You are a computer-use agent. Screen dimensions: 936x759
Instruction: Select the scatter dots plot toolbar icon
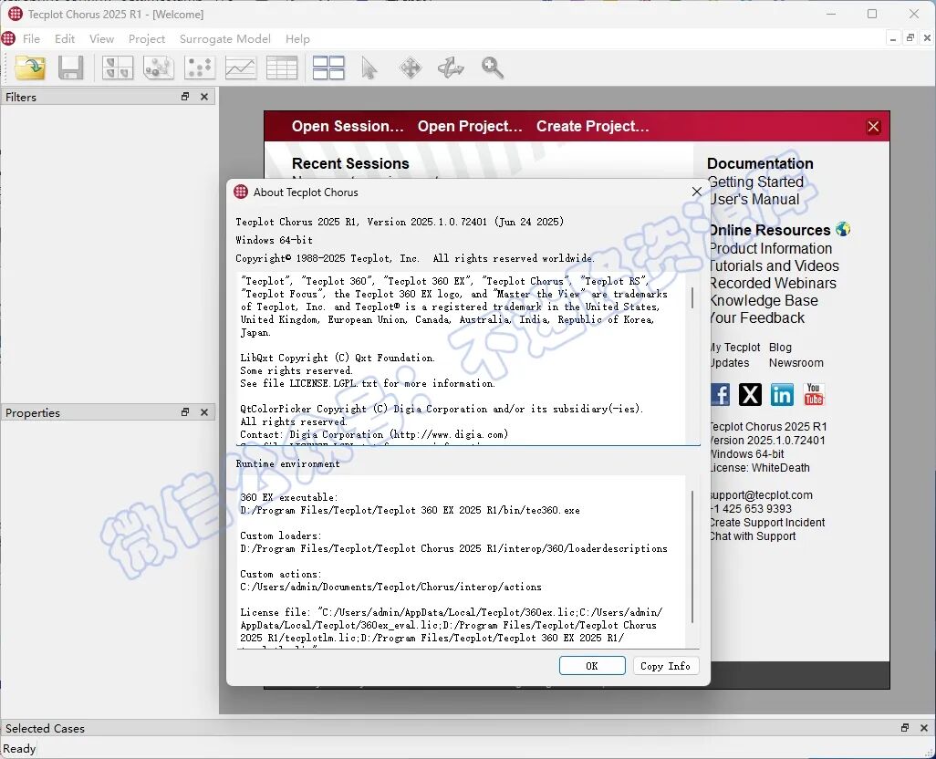click(x=200, y=68)
